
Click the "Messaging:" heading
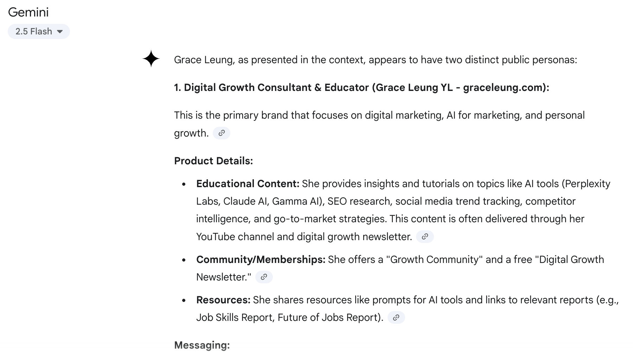point(202,345)
